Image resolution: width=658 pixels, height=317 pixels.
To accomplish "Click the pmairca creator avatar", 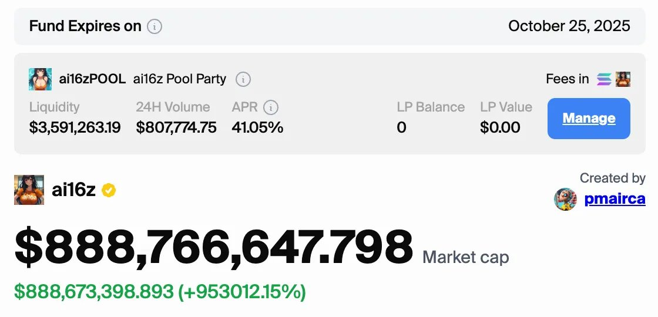I will tap(565, 199).
